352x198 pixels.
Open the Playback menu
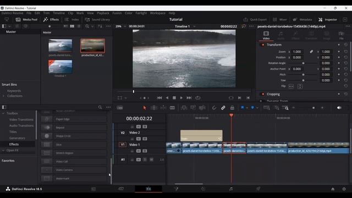[103, 13]
